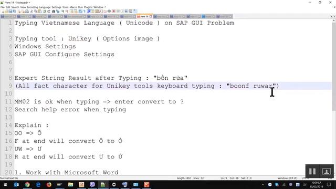The image size is (336, 189).
Task: Select the active "new 14" tab
Action: coord(144,16)
